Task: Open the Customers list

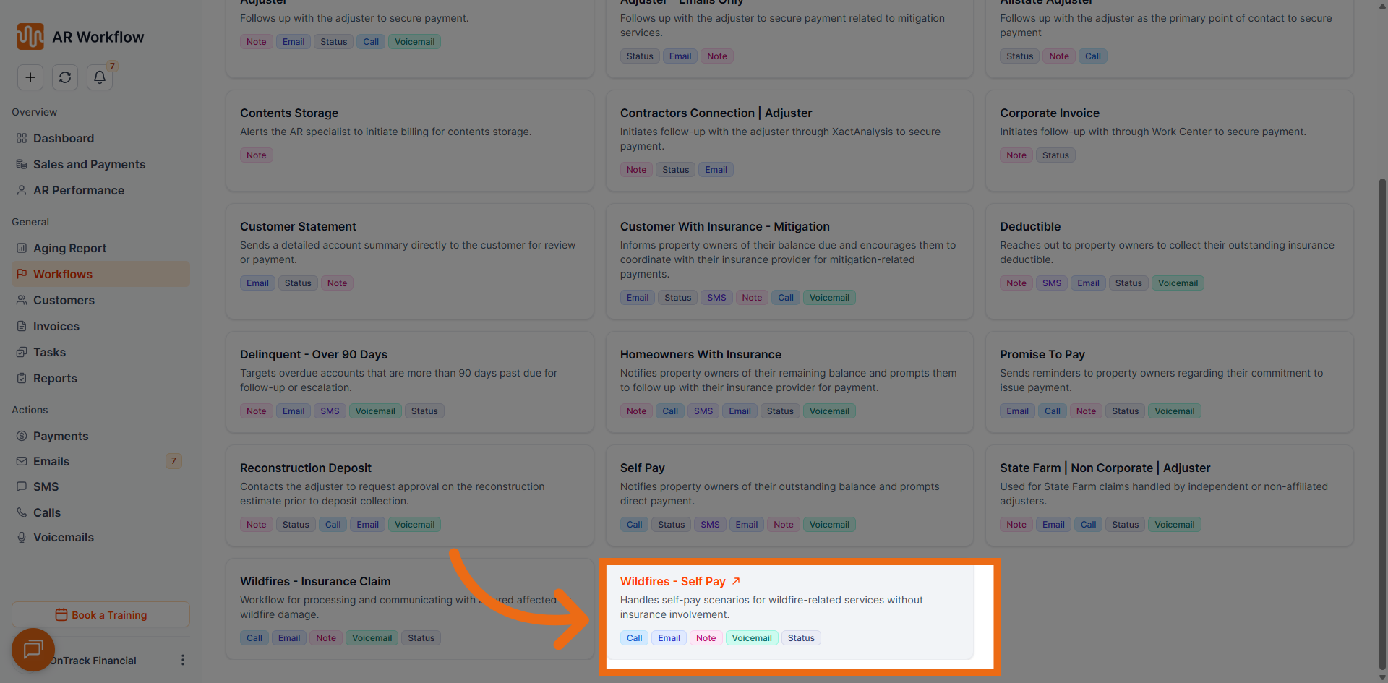Action: 64,300
